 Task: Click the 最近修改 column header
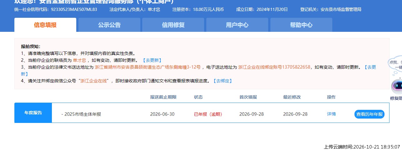[292, 97]
